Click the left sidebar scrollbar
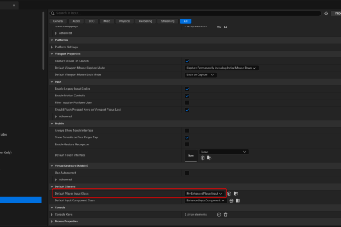 pyautogui.click(x=43, y=41)
